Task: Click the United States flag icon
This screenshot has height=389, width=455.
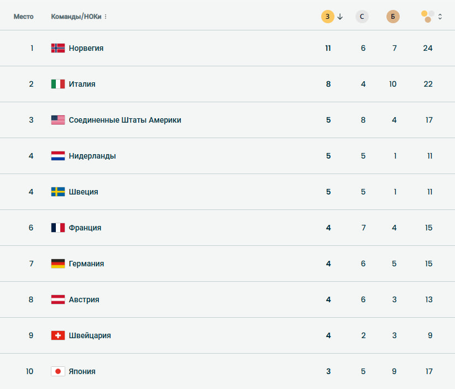Action: (x=57, y=120)
